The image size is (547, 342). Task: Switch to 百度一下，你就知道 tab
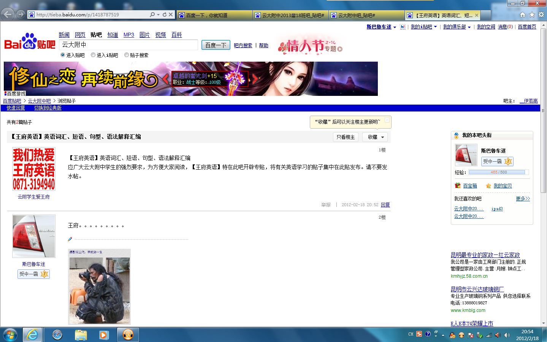[214, 15]
